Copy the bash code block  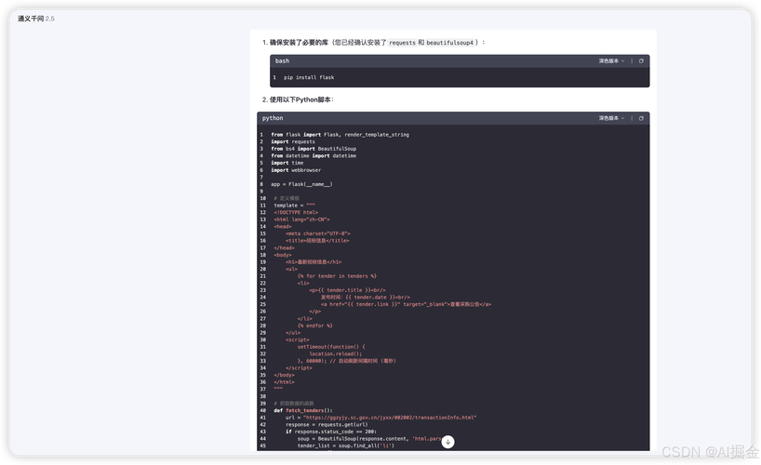641,61
